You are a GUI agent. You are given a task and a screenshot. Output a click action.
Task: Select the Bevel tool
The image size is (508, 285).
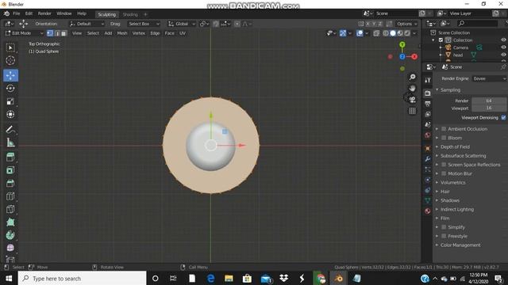click(x=10, y=183)
